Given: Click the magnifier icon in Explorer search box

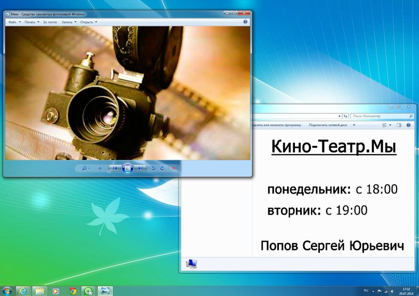Looking at the screenshot, I should point(411,116).
